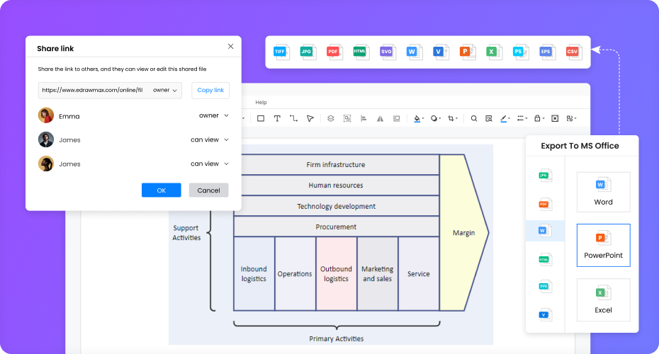Choose the CSV export format icon

573,52
